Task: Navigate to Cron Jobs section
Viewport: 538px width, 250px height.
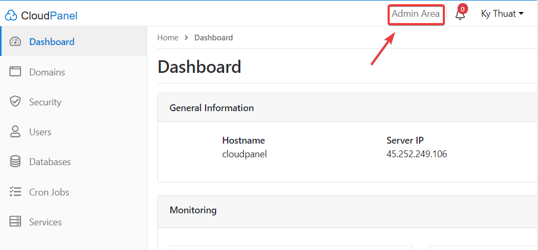Action: tap(49, 192)
